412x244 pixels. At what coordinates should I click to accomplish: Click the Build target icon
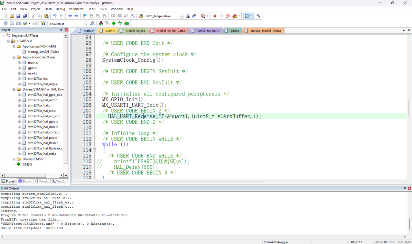click(x=12, y=23)
